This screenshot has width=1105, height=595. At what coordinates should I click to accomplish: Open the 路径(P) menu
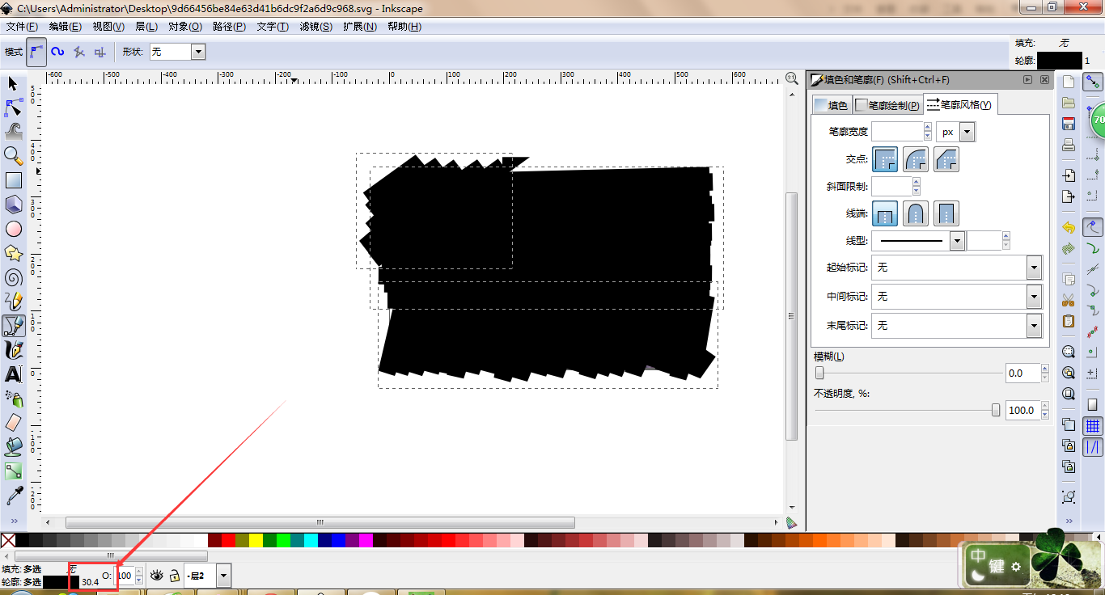(x=229, y=27)
